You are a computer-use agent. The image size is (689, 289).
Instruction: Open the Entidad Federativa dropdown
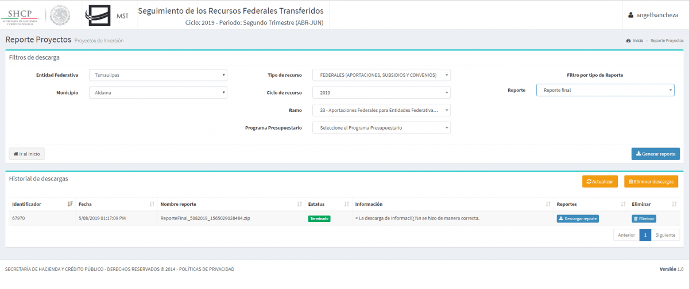pyautogui.click(x=158, y=75)
